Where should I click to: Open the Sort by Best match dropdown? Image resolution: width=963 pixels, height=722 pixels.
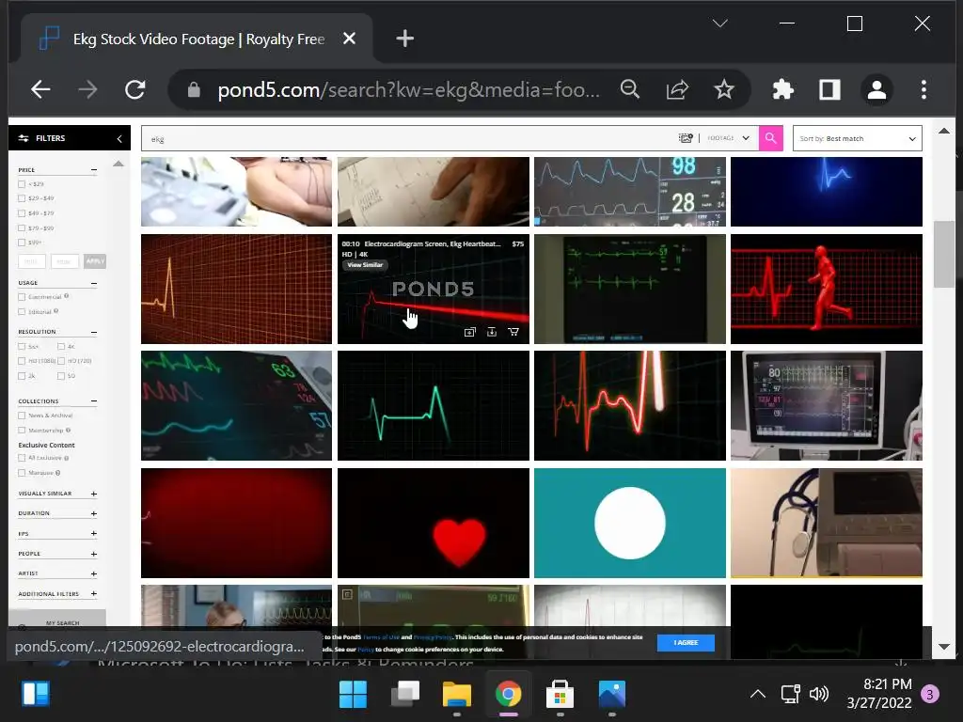coord(858,138)
